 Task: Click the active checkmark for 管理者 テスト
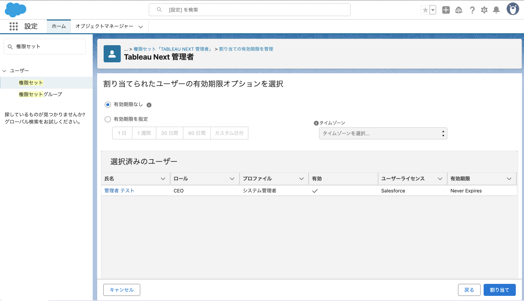coord(315,191)
